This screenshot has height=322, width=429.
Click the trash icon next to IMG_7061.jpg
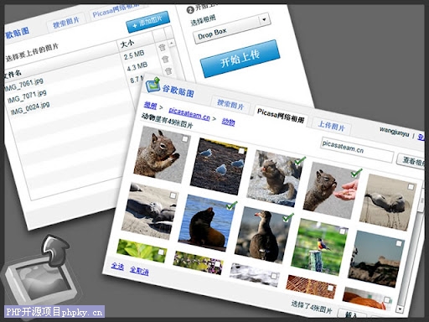click(162, 47)
